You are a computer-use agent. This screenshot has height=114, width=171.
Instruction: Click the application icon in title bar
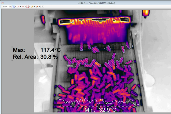click(2, 2)
